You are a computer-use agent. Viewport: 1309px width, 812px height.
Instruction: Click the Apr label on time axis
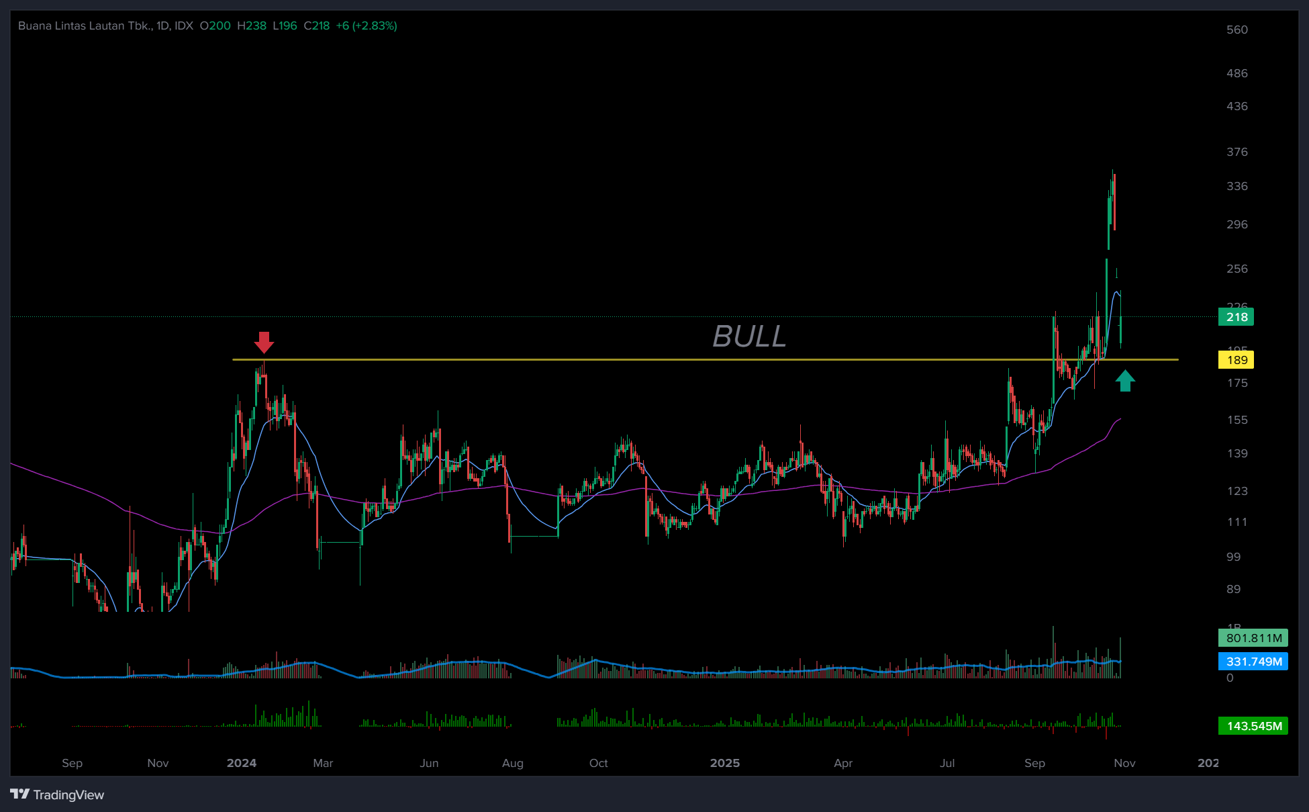843,763
